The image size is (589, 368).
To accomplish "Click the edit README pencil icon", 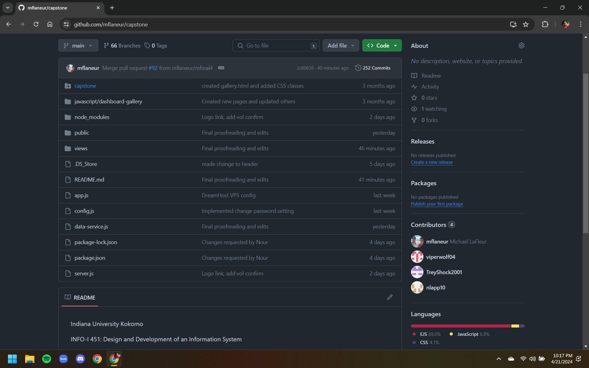I will [390, 297].
